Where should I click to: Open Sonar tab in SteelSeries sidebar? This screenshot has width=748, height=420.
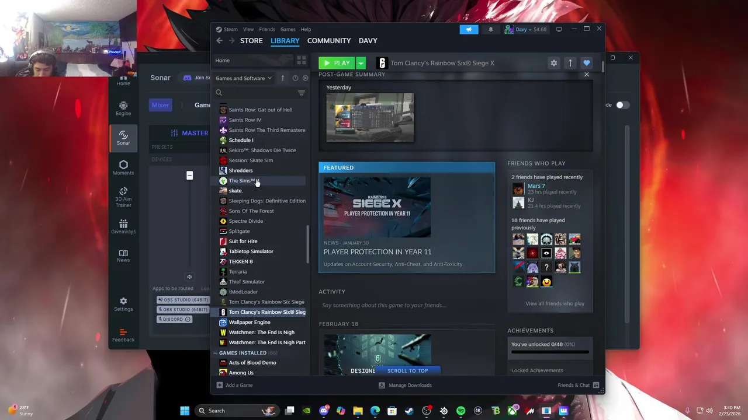[x=123, y=138]
